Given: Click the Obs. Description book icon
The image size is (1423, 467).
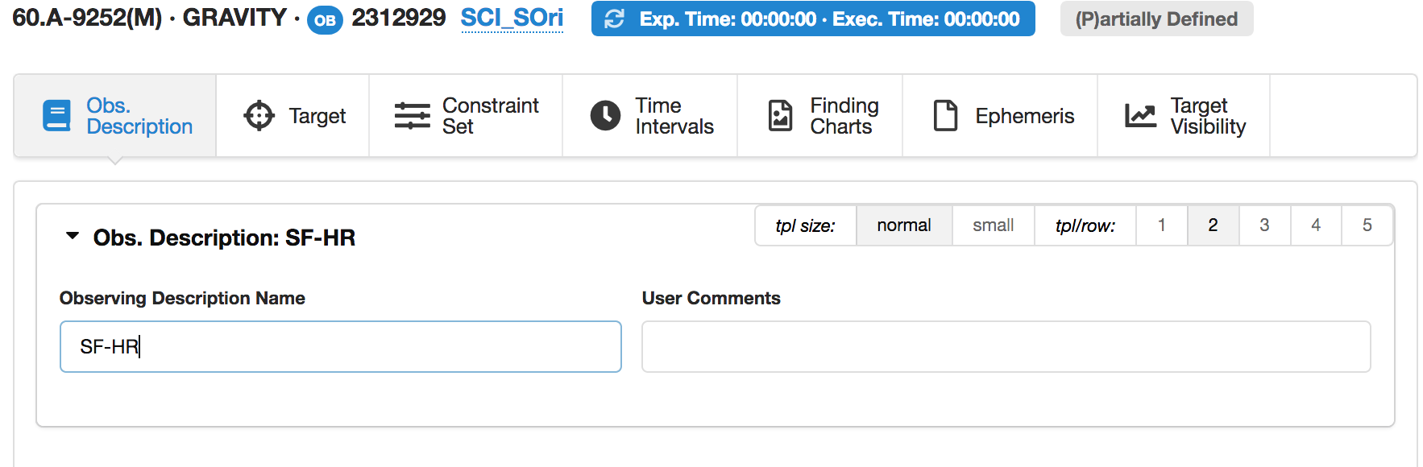Looking at the screenshot, I should tap(56, 116).
